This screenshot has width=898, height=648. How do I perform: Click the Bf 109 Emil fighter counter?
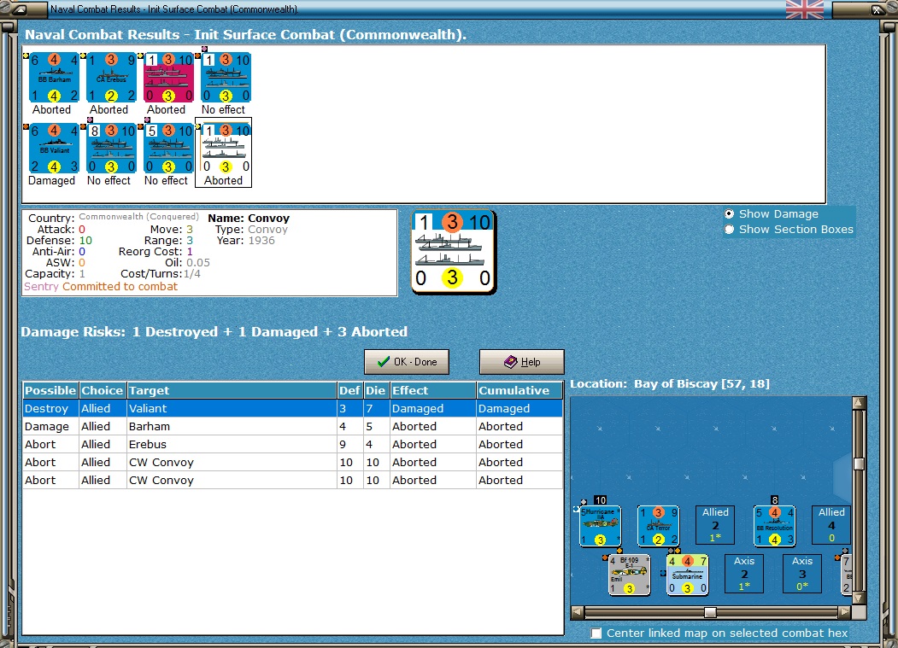629,575
